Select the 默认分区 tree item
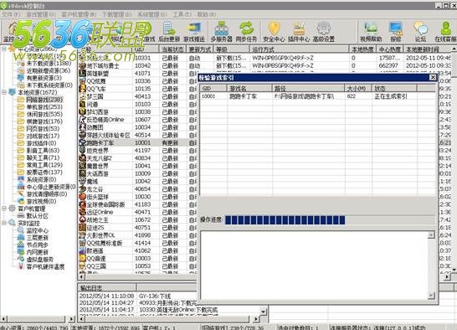Viewport: 457px width, 330px height. (38, 216)
